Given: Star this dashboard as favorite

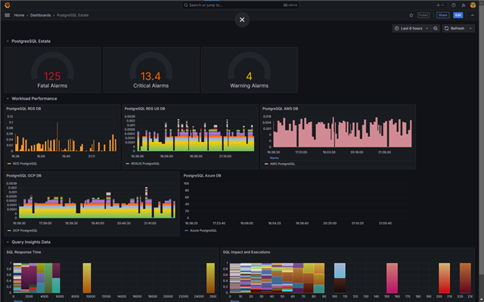Looking at the screenshot, I should click(411, 15).
